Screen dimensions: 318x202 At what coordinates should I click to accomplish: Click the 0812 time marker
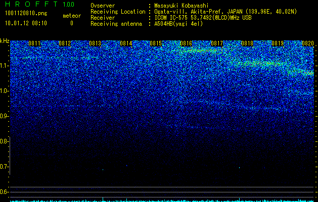65,43
